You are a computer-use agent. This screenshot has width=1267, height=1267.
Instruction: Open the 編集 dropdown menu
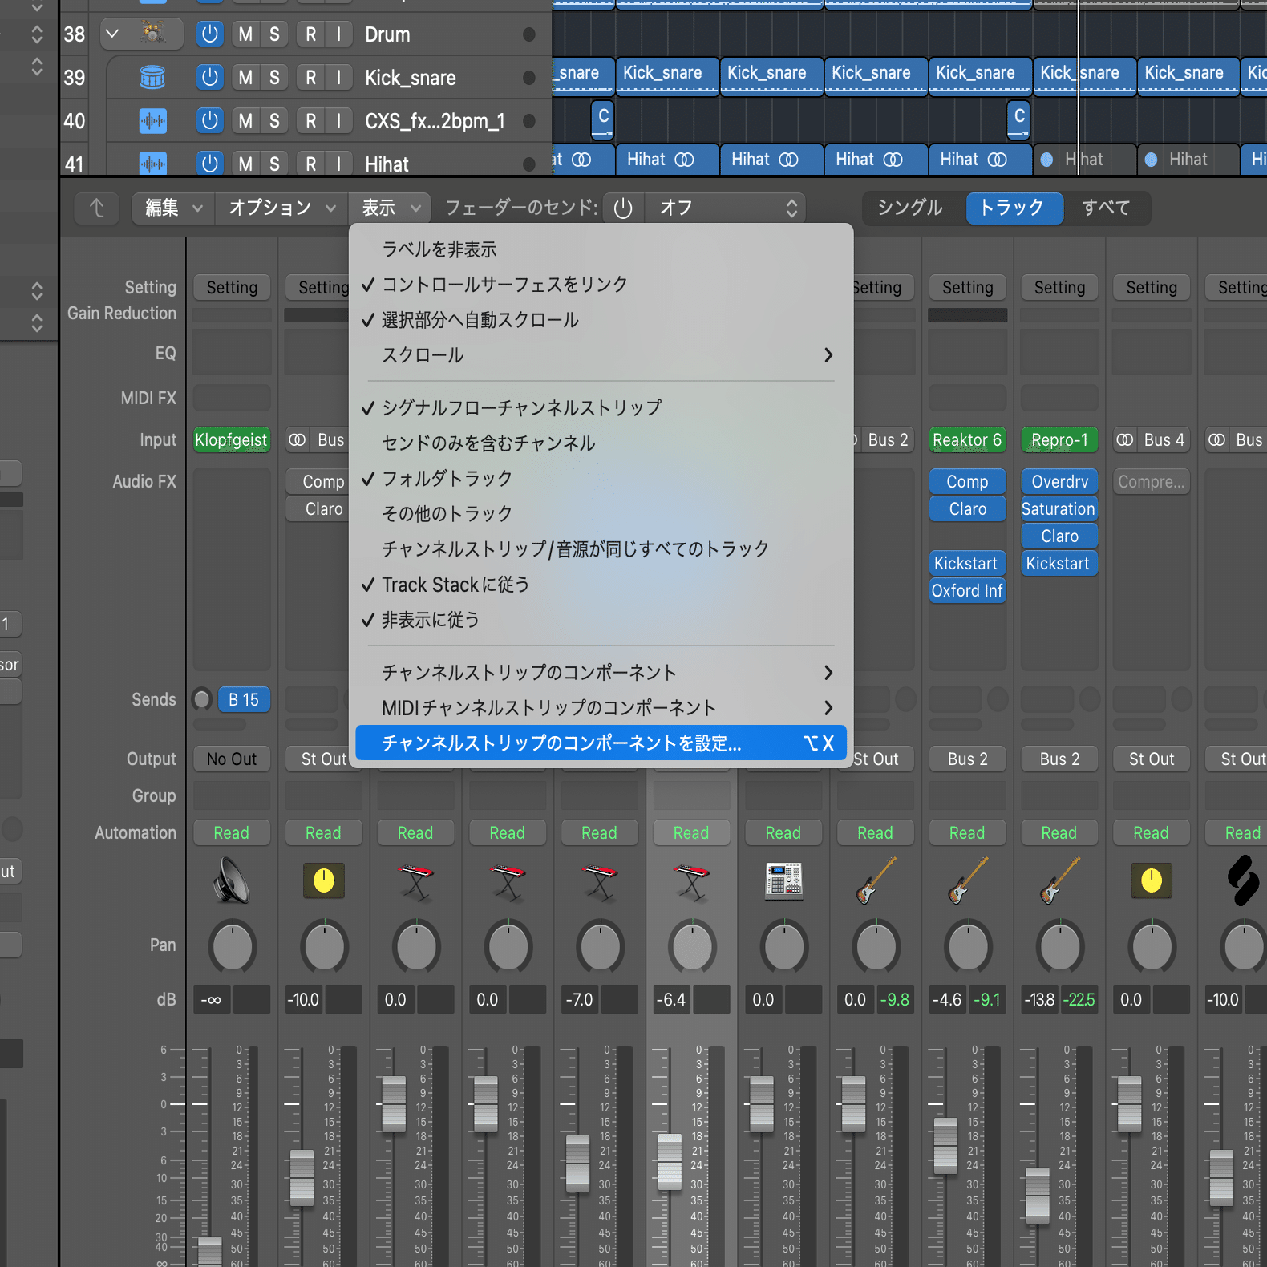tap(173, 208)
